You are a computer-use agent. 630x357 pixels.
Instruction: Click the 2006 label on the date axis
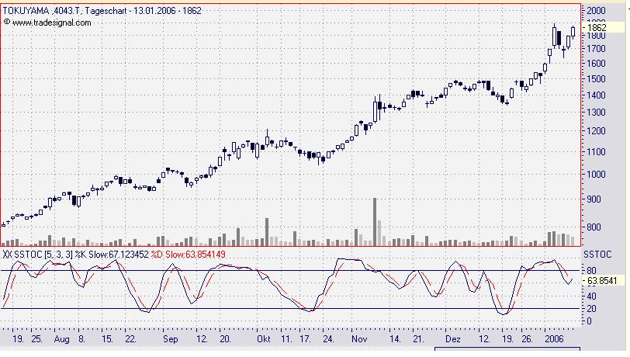554,339
